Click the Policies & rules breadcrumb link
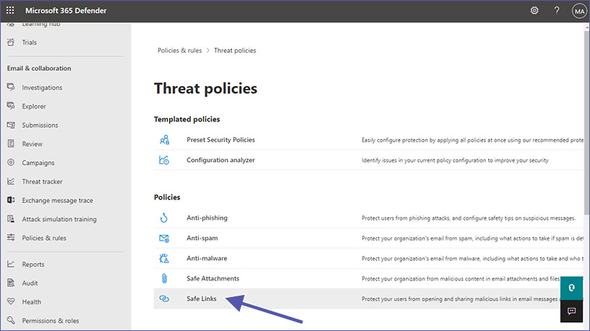Screen dimensions: 590x331 click(179, 51)
